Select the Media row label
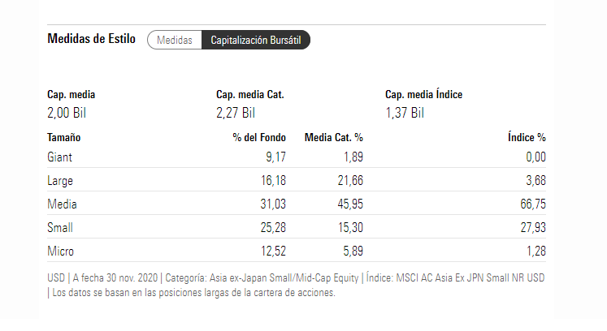Image resolution: width=607 pixels, height=331 pixels. point(63,204)
